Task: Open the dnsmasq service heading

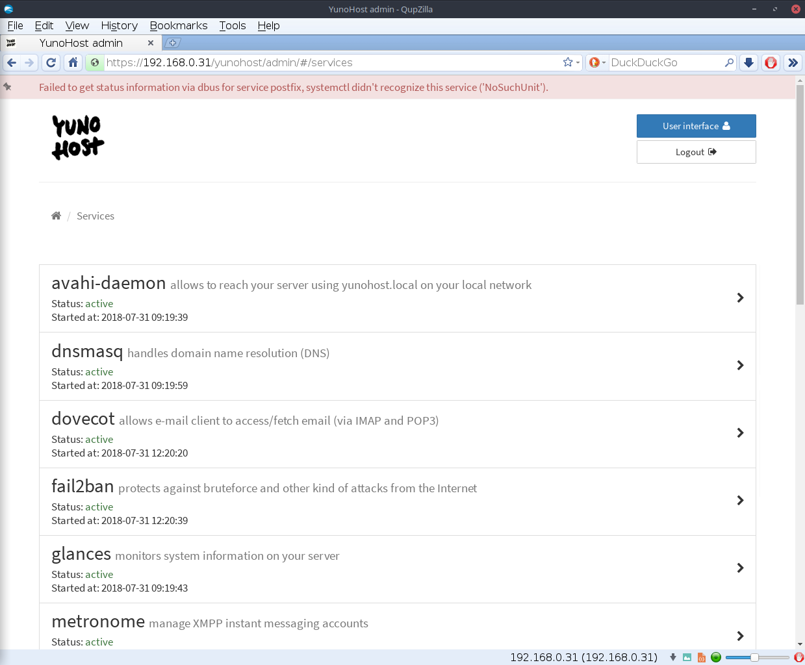Action: pos(87,351)
